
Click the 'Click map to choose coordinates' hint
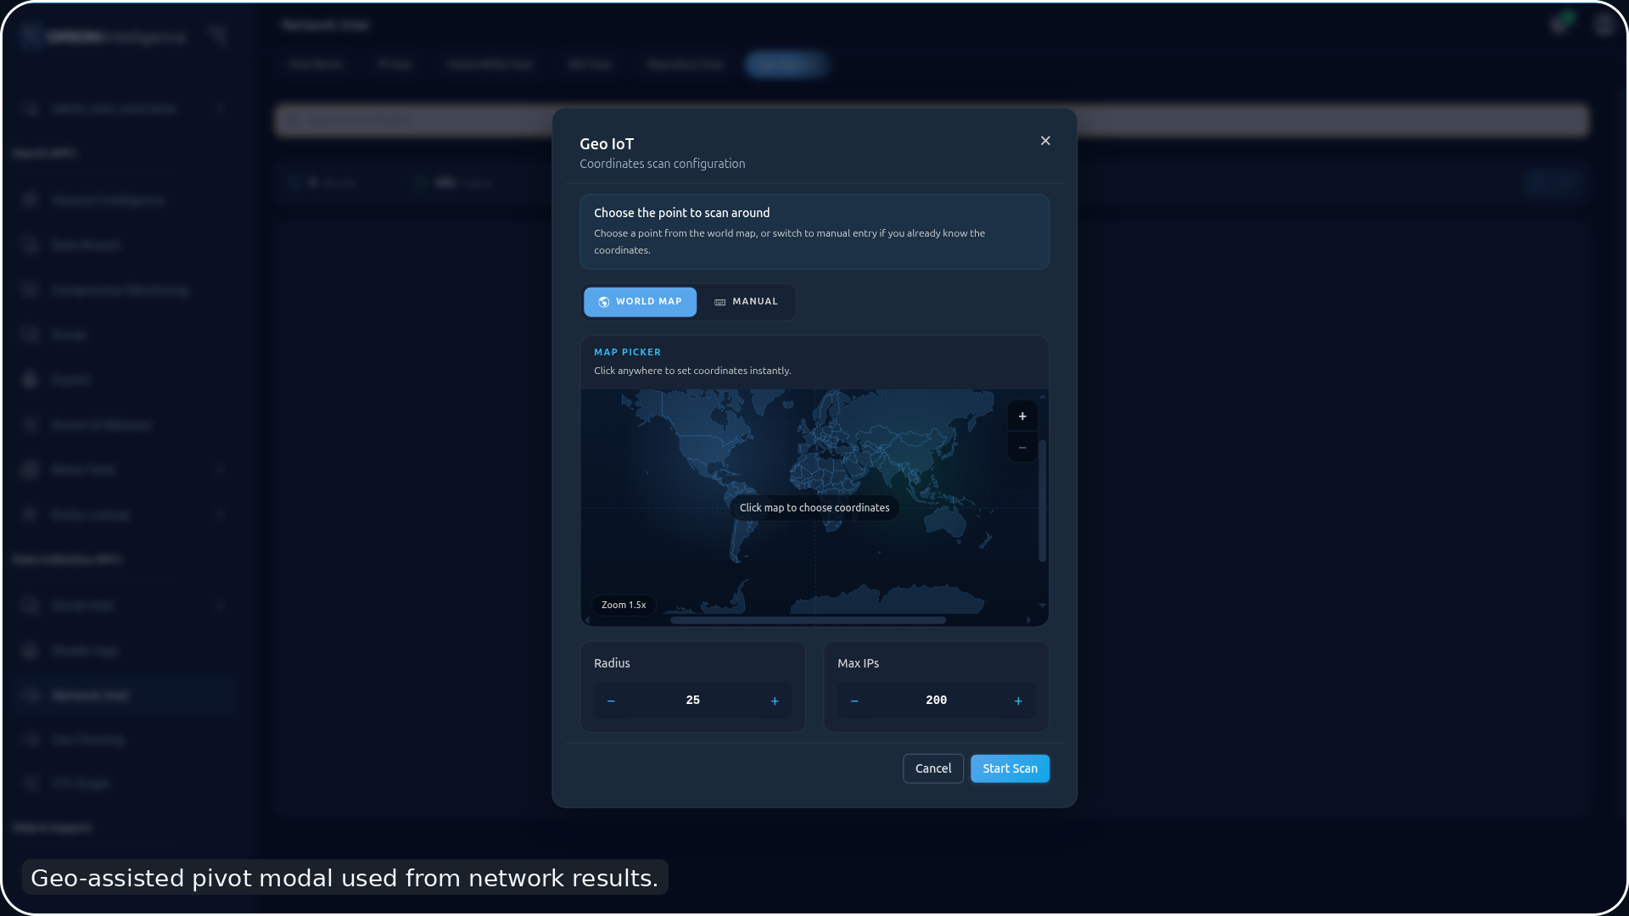pyautogui.click(x=814, y=508)
